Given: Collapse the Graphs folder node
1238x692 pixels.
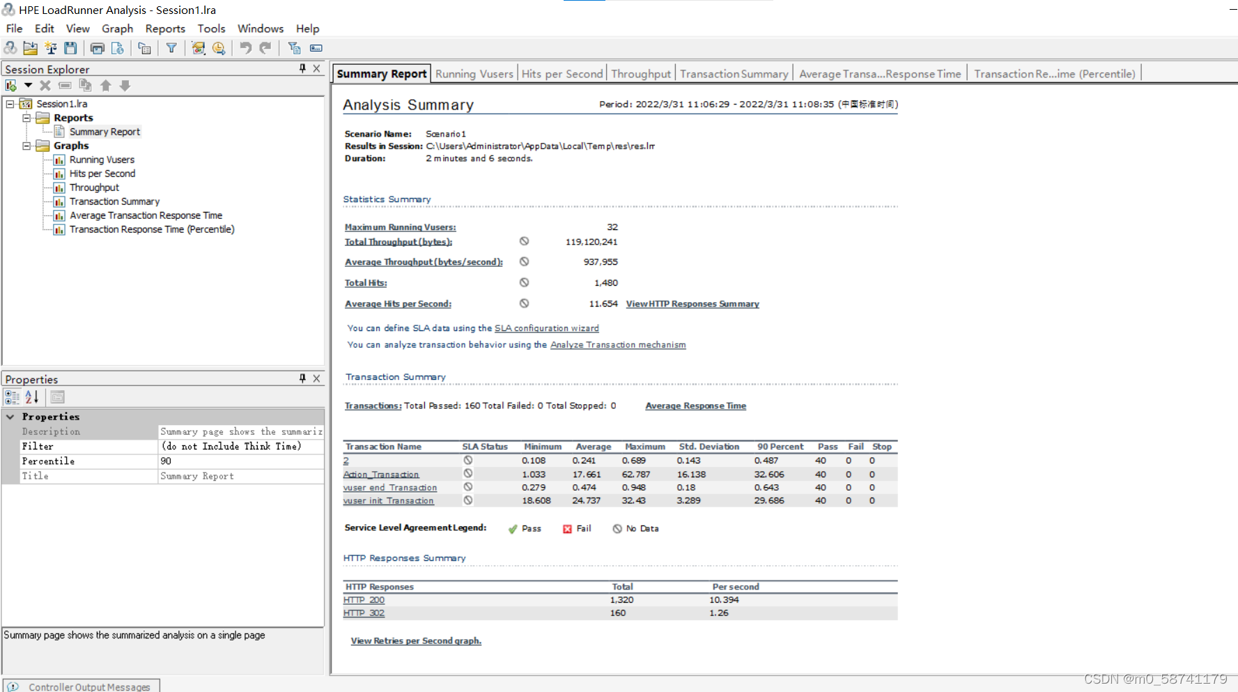Looking at the screenshot, I should (26, 146).
